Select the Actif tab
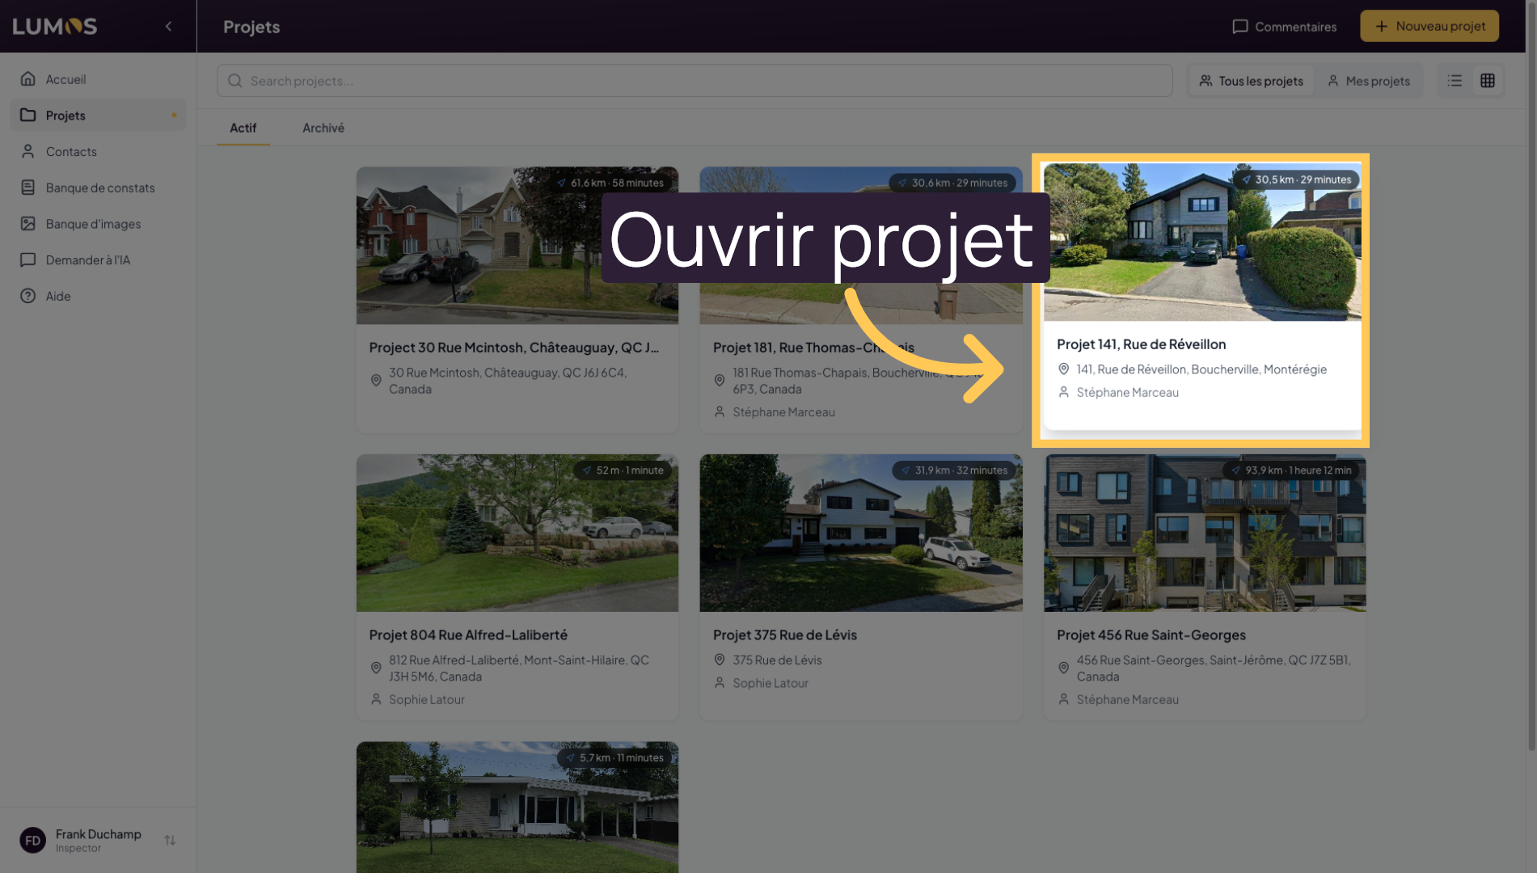The width and height of the screenshot is (1537, 873). pyautogui.click(x=243, y=128)
